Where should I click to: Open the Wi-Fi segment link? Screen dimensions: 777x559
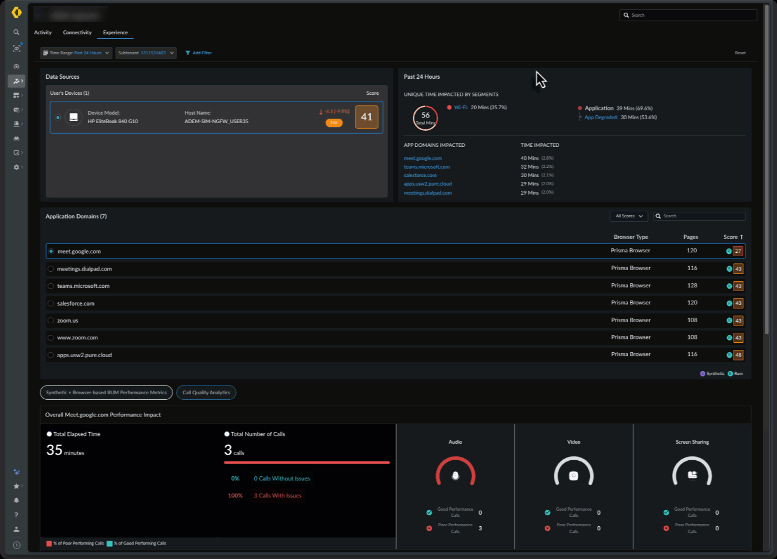461,108
